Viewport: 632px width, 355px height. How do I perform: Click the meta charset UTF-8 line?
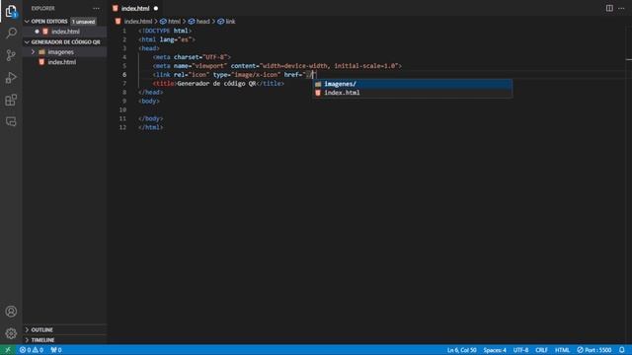pyautogui.click(x=192, y=57)
